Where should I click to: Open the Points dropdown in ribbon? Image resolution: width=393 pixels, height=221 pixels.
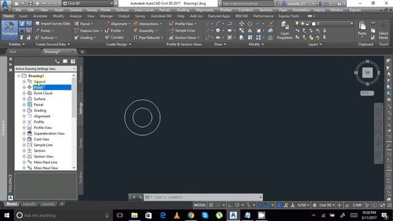(x=44, y=31)
